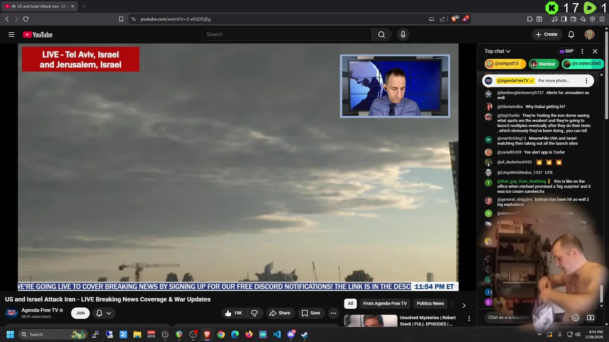
Task: Click the Create button
Action: 546,34
